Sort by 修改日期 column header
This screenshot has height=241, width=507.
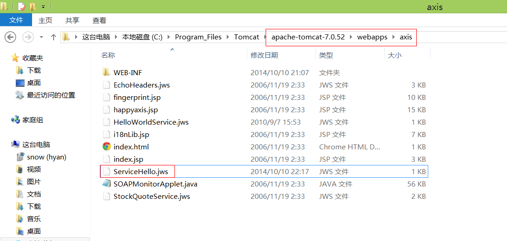pos(264,55)
